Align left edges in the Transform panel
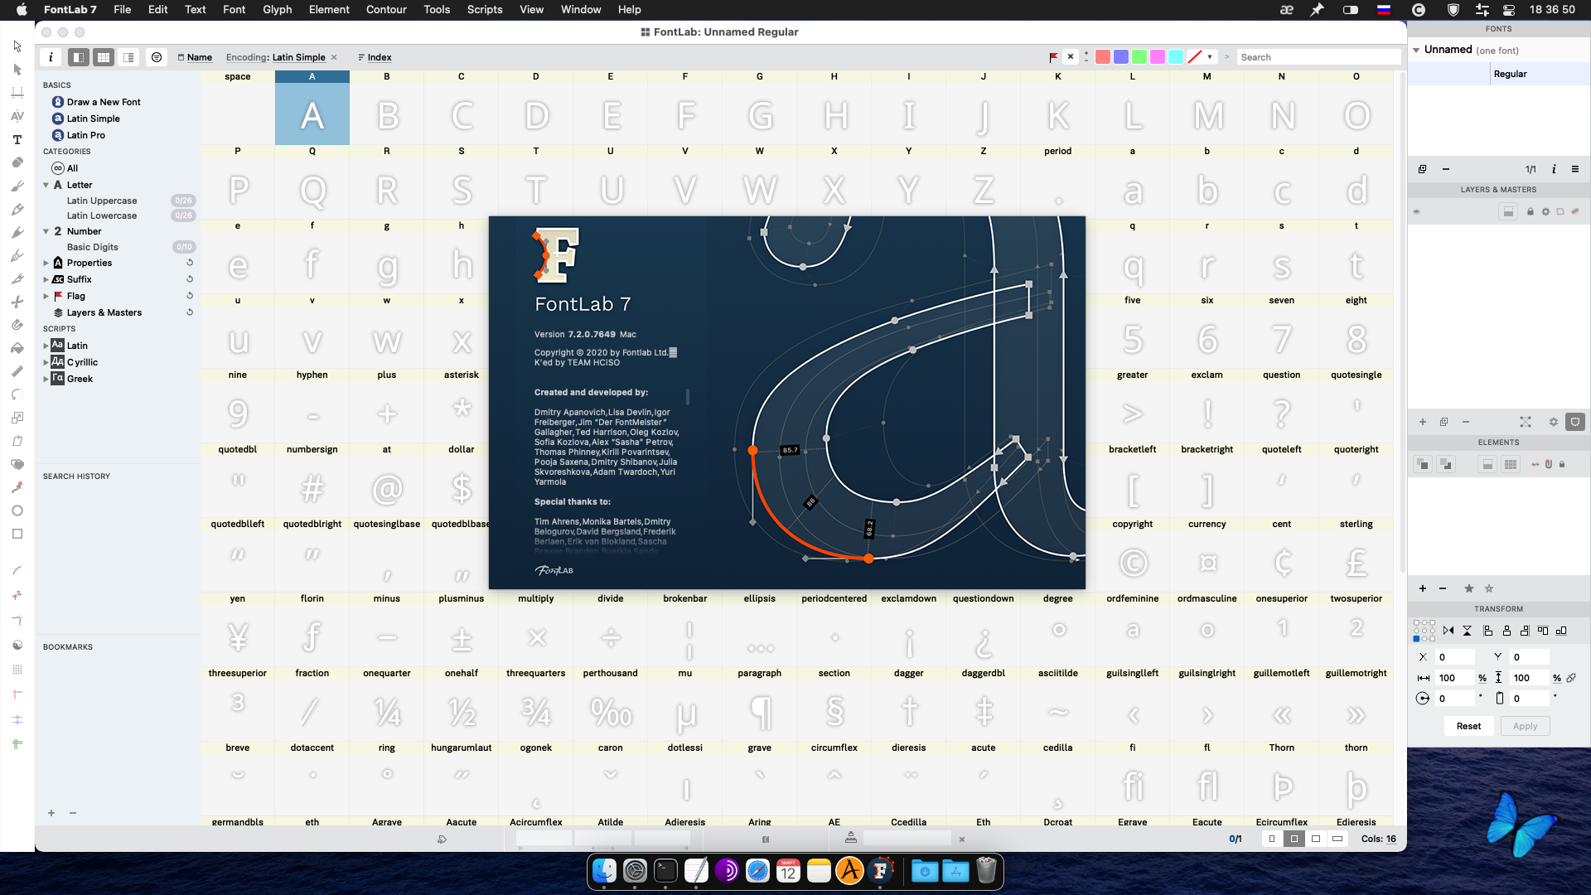 (x=1487, y=631)
